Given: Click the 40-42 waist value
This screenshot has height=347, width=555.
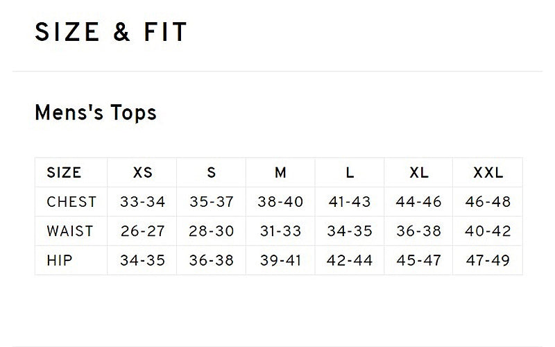Looking at the screenshot, I should [x=488, y=231].
